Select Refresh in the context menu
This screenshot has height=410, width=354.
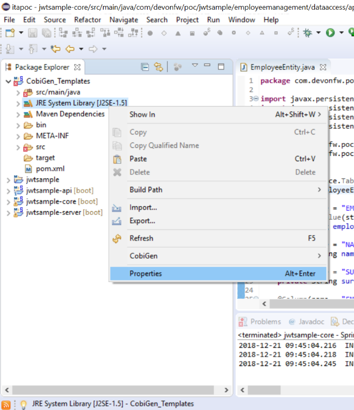click(141, 238)
